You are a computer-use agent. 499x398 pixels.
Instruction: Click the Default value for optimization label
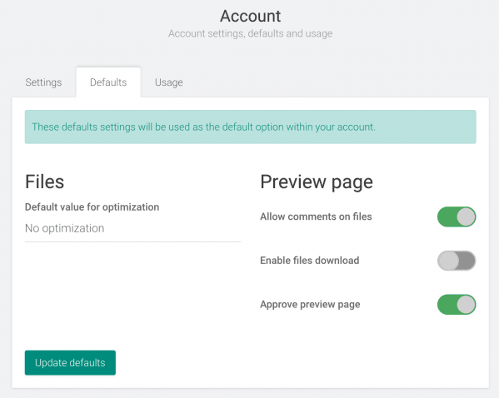[x=92, y=207]
